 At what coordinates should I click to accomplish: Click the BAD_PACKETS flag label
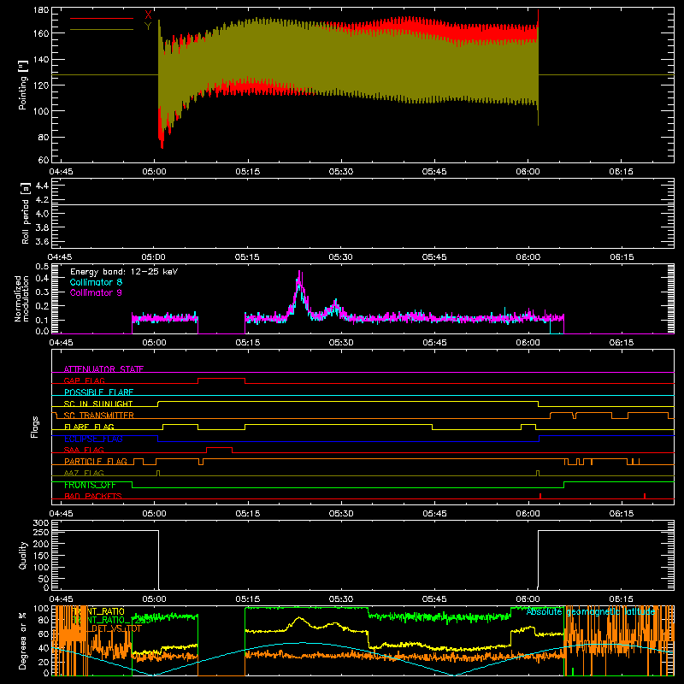[x=93, y=496]
